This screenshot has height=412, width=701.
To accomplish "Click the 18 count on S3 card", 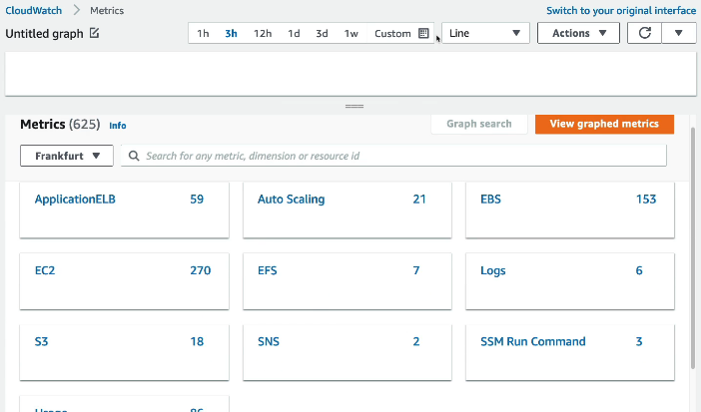I will click(x=197, y=341).
